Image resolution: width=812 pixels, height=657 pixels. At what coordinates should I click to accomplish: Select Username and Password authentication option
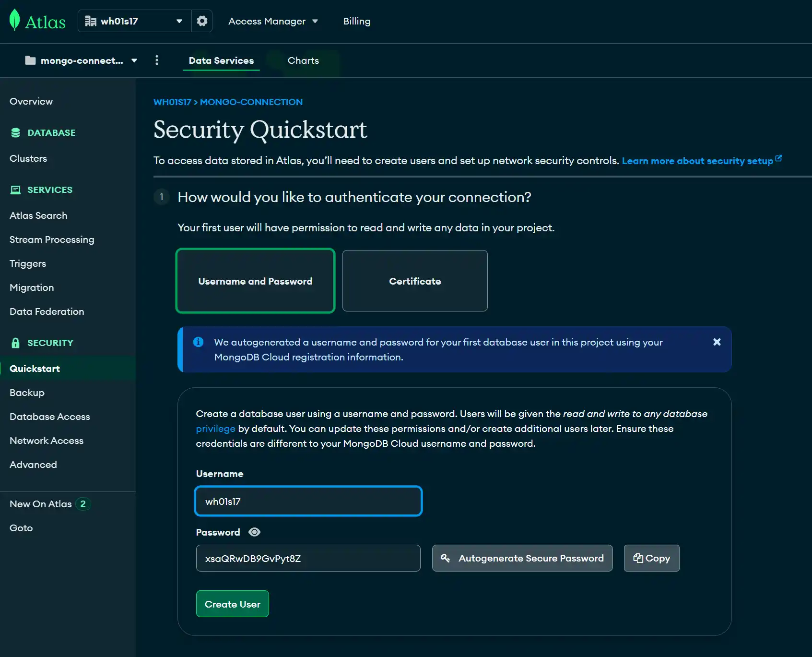click(255, 281)
